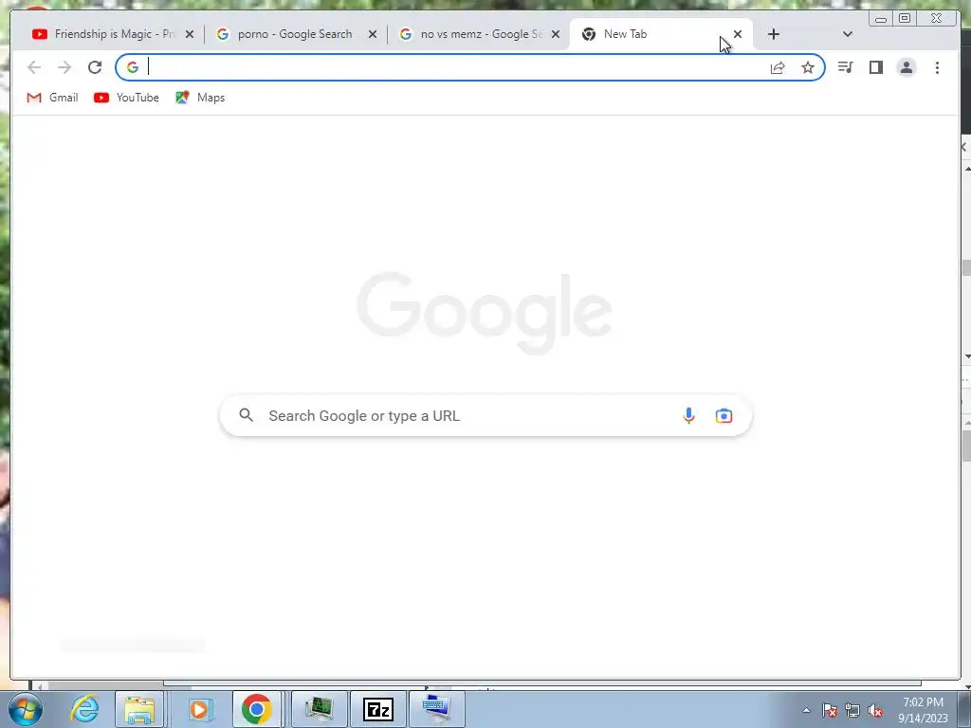Screen dimensions: 971x728
Task: Toggle the side panel
Action: (x=875, y=67)
